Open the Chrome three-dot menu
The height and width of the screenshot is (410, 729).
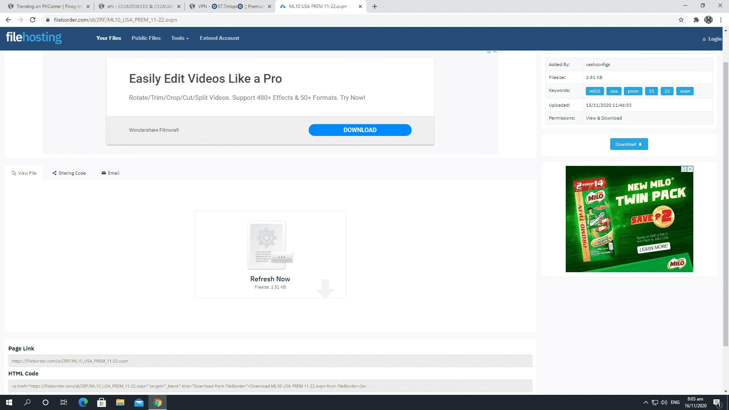[721, 20]
